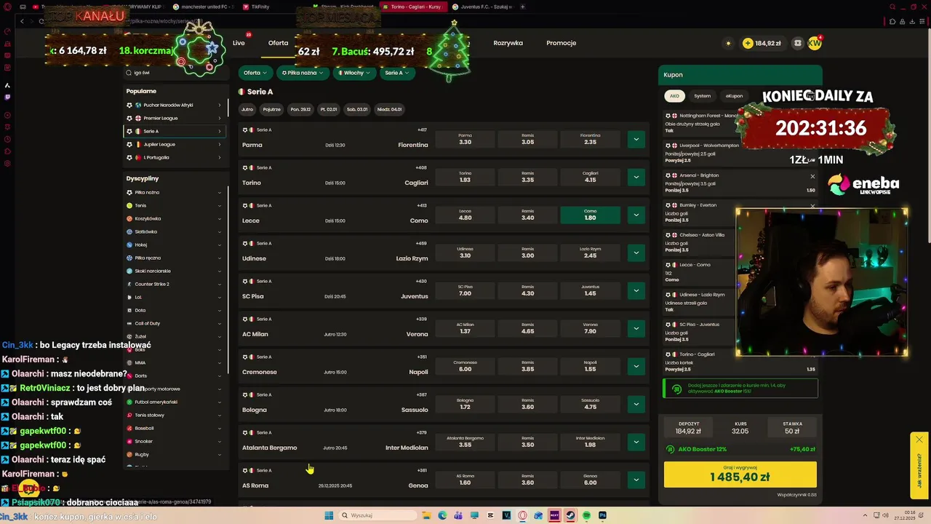Close the Jak wrażenia feedback tab
Image resolution: width=931 pixels, height=524 pixels.
919,440
